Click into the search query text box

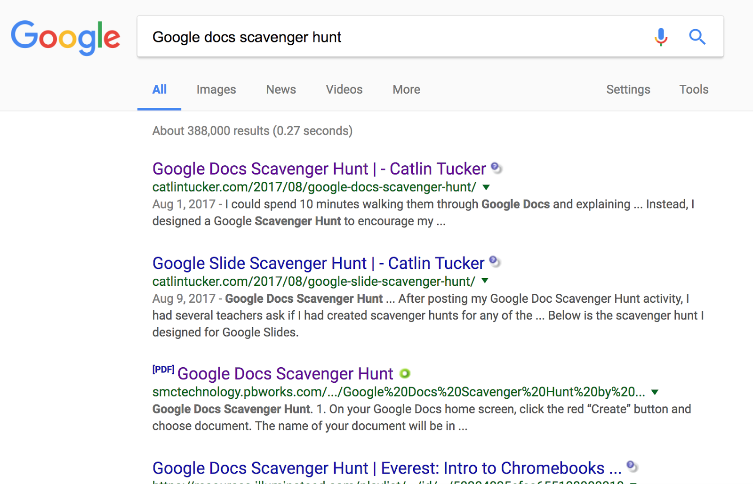pyautogui.click(x=395, y=37)
